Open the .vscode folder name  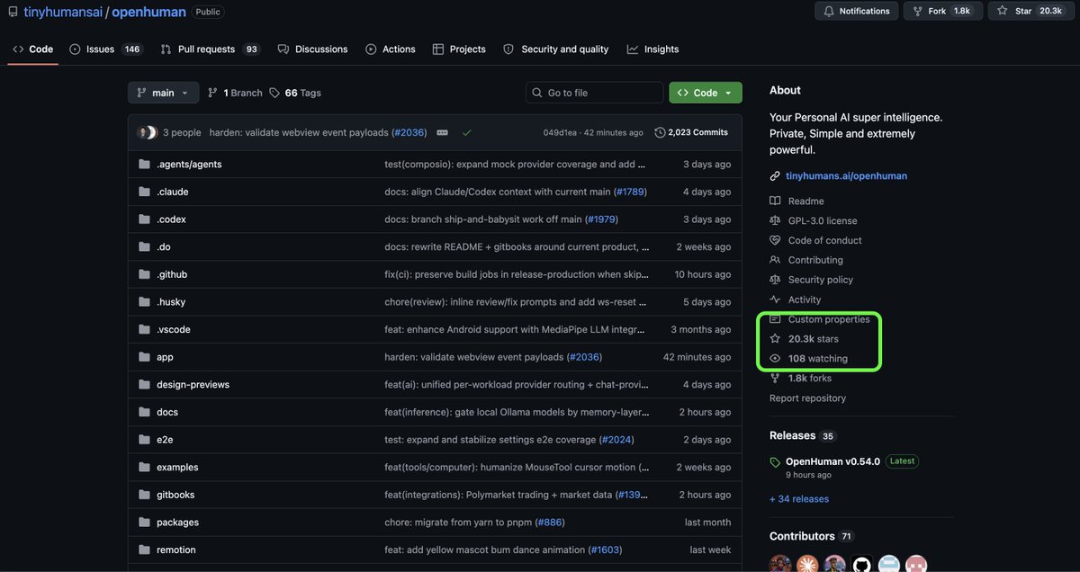[x=174, y=330]
